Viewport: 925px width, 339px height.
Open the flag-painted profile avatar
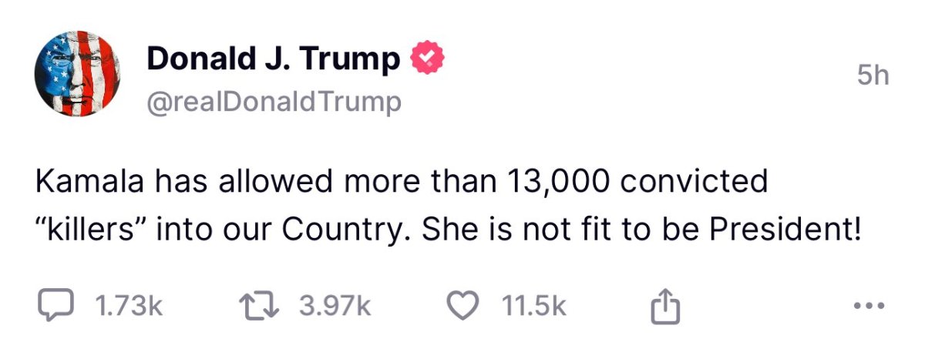coord(77,77)
